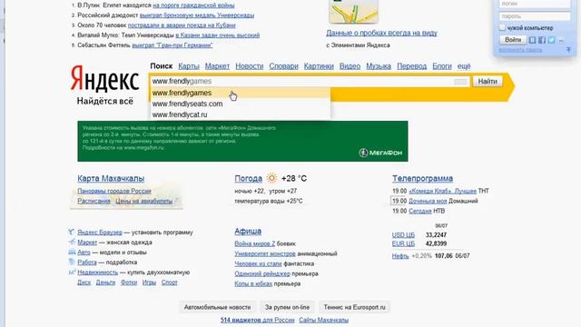Open the Блоги tab
This screenshot has width=581, height=327.
tap(442, 66)
